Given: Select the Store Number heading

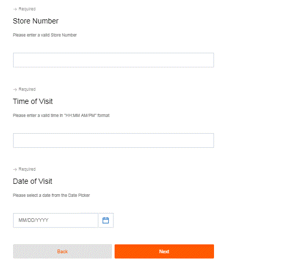Looking at the screenshot, I should coord(36,21).
